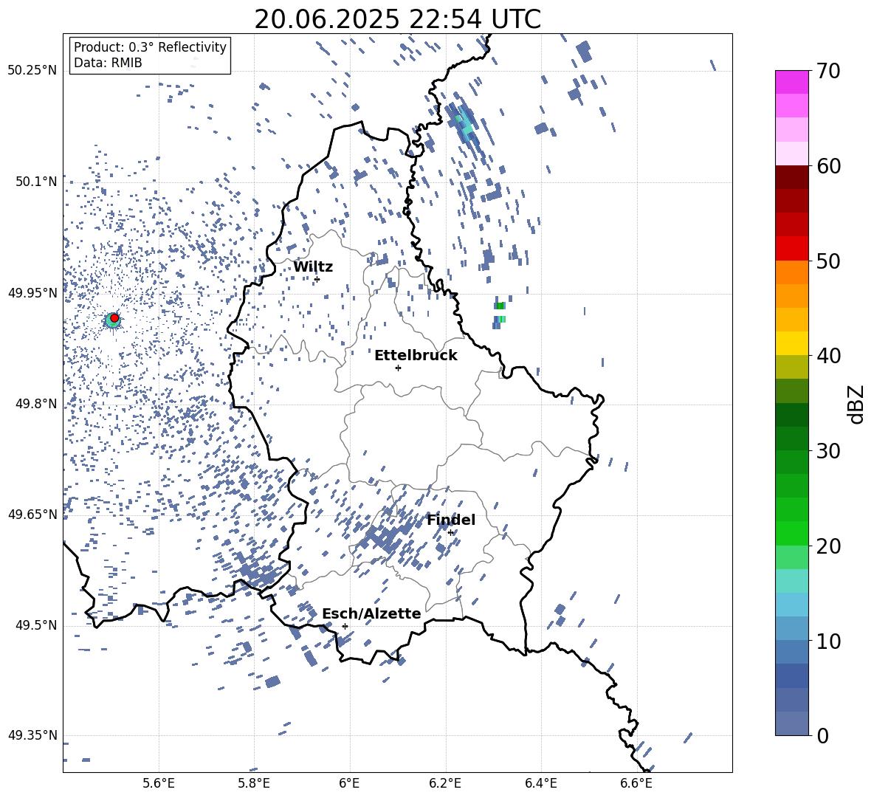Click the 40 value on colorbar
Image resolution: width=874 pixels, height=798 pixels.
click(828, 356)
